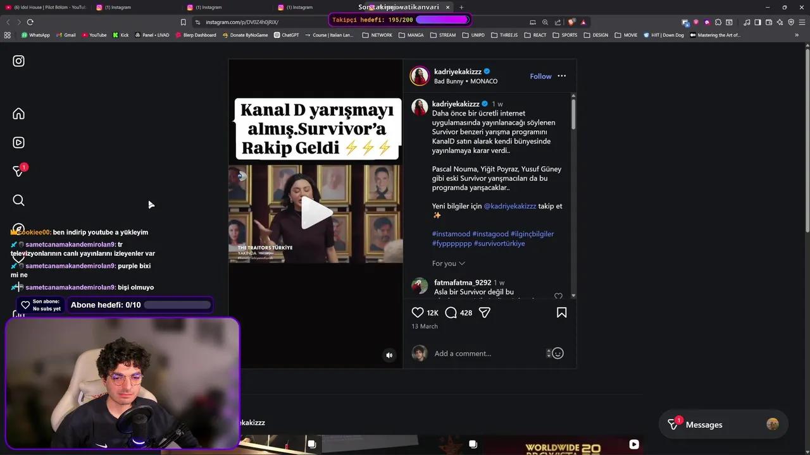This screenshot has width=810, height=455.
Task: Click the Bad Bunny • MONACO audio label
Action: (466, 82)
